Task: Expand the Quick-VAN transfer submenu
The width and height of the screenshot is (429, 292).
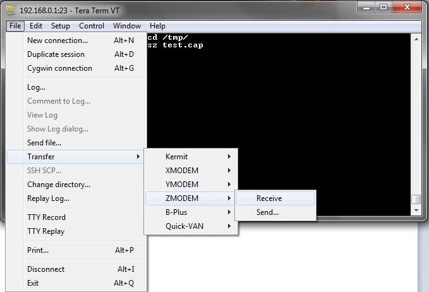Action: click(191, 226)
